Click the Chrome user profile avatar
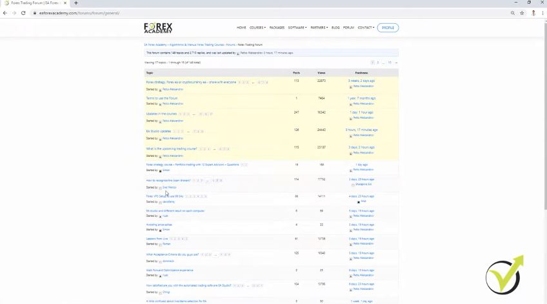This screenshot has width=547, height=304. click(533, 13)
